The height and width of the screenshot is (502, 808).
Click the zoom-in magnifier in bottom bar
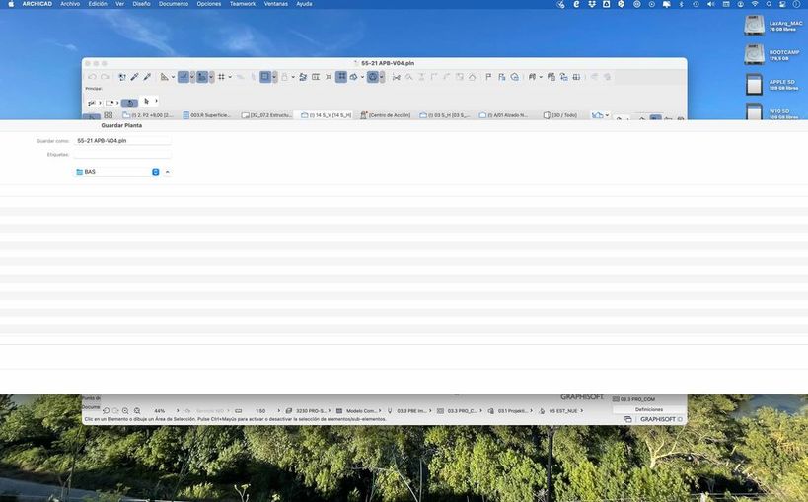pyautogui.click(x=125, y=411)
